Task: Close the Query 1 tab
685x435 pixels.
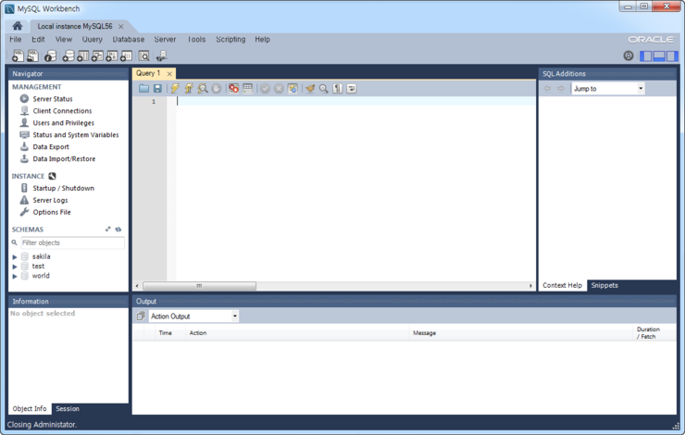Action: 169,74
